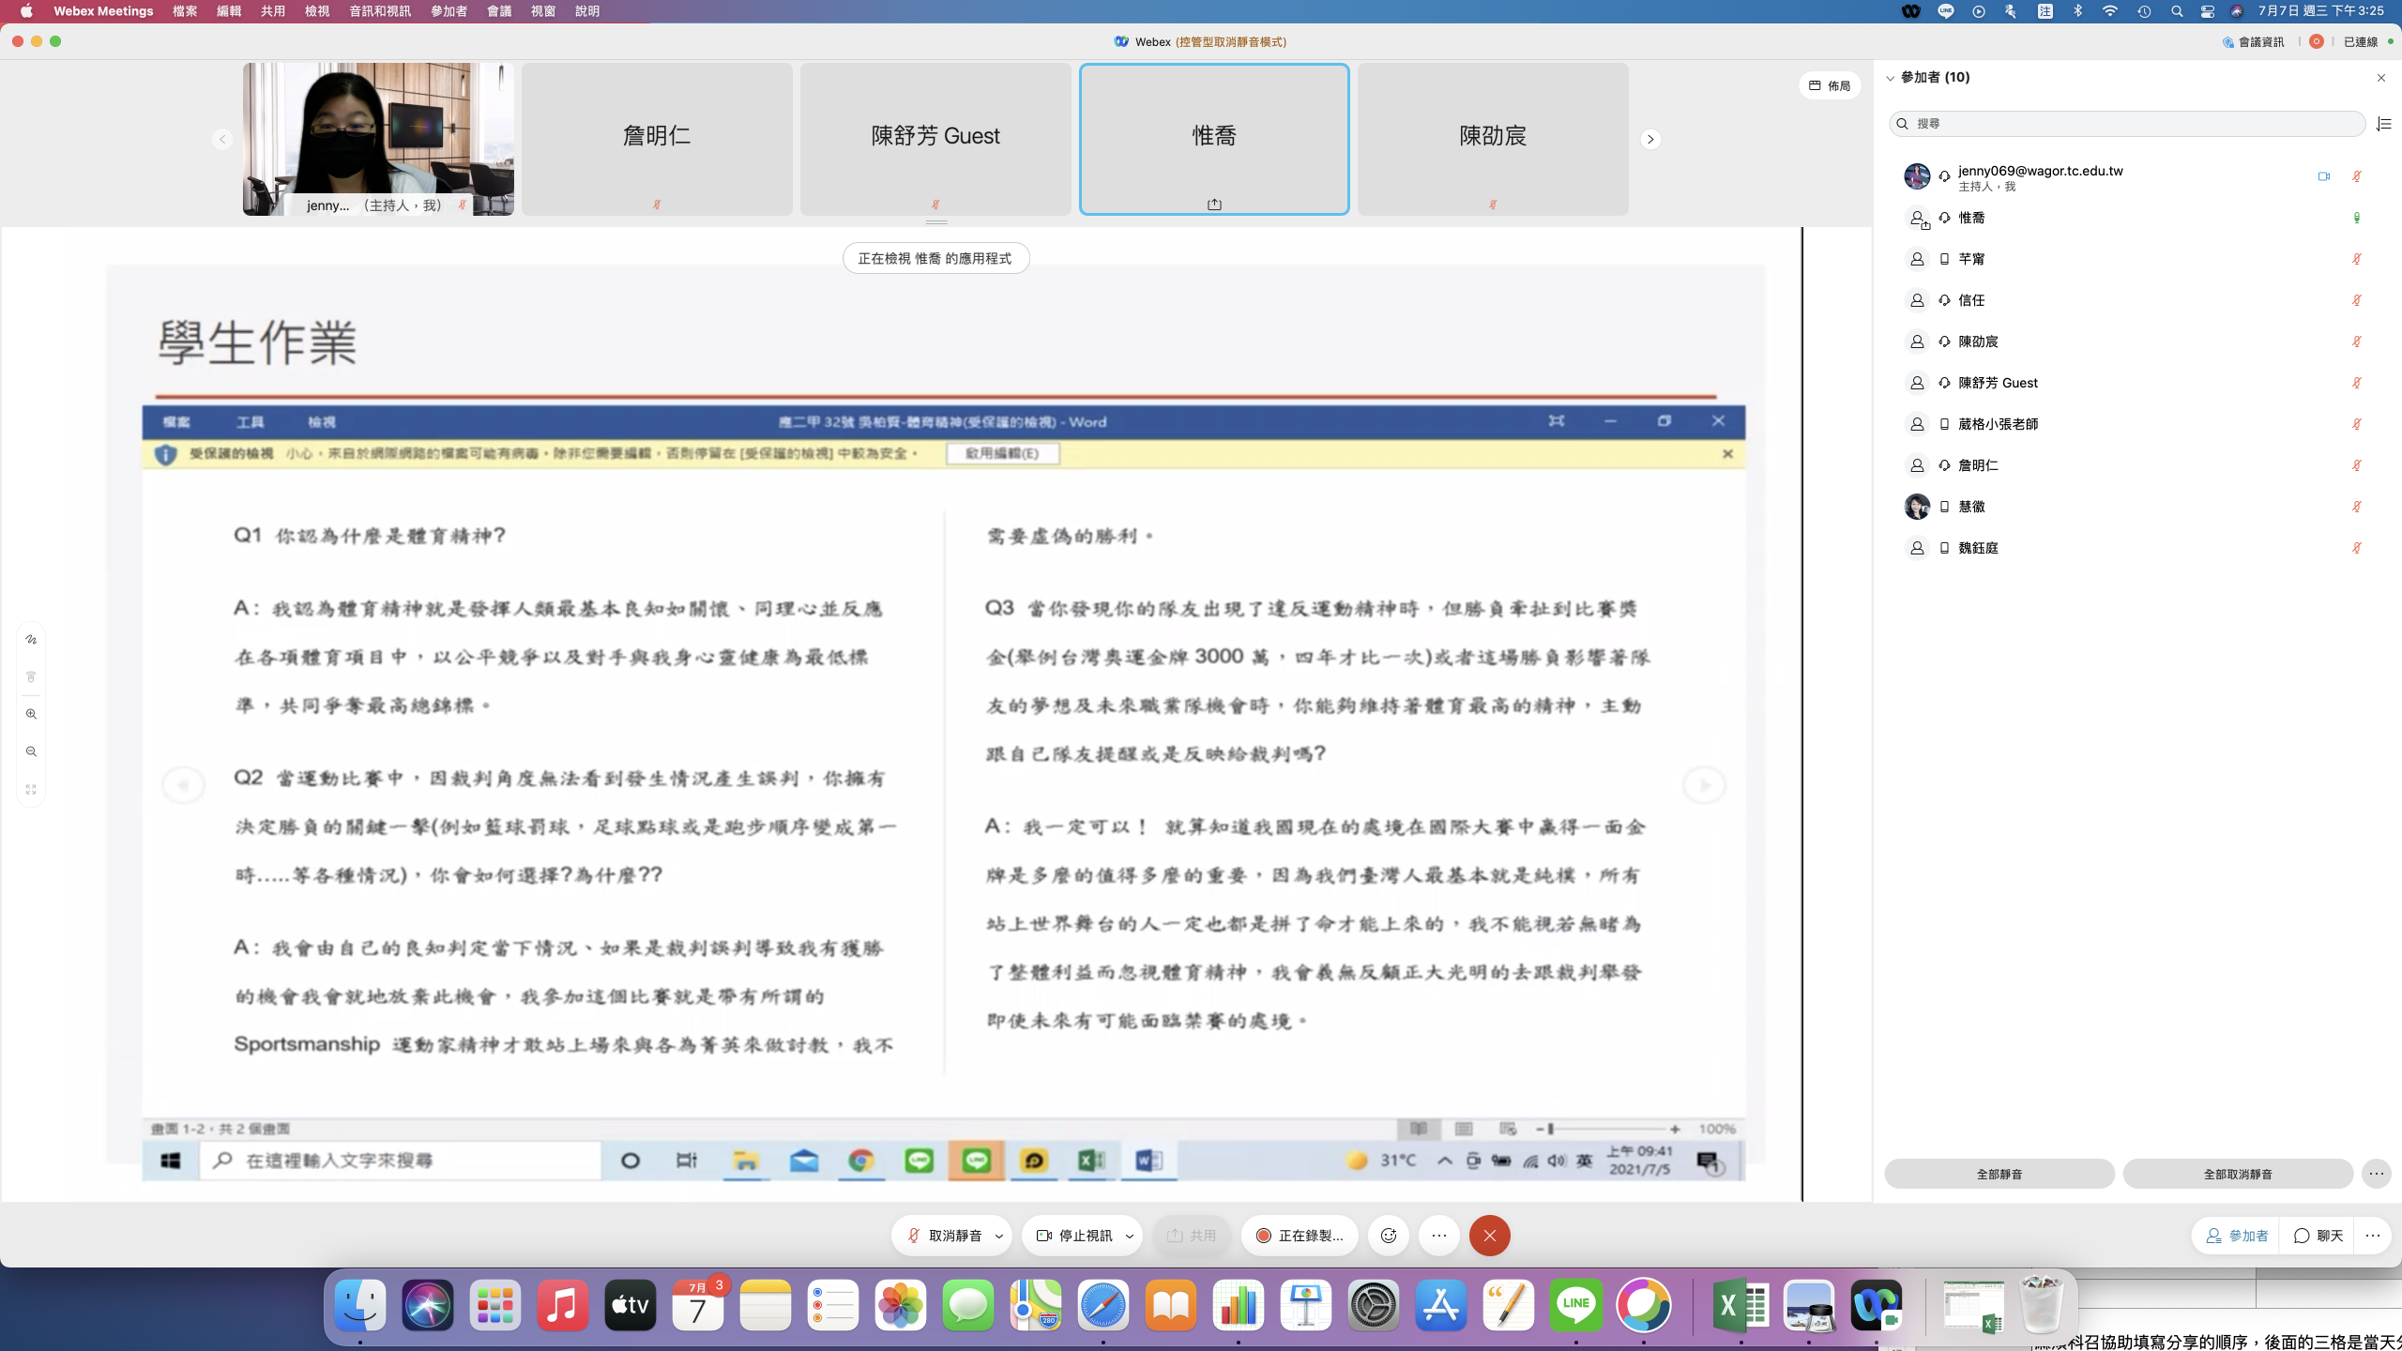This screenshot has width=2402, height=1351.
Task: Open reactions smiley button
Action: point(1389,1236)
